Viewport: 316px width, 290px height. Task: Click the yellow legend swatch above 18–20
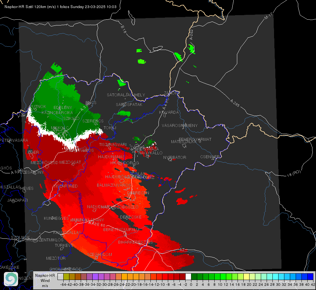pos(247,277)
